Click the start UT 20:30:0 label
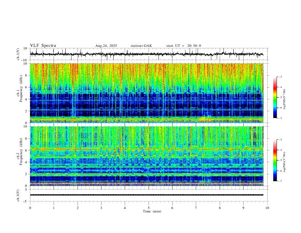Screen dimensions: 301x233 [x=184, y=46]
